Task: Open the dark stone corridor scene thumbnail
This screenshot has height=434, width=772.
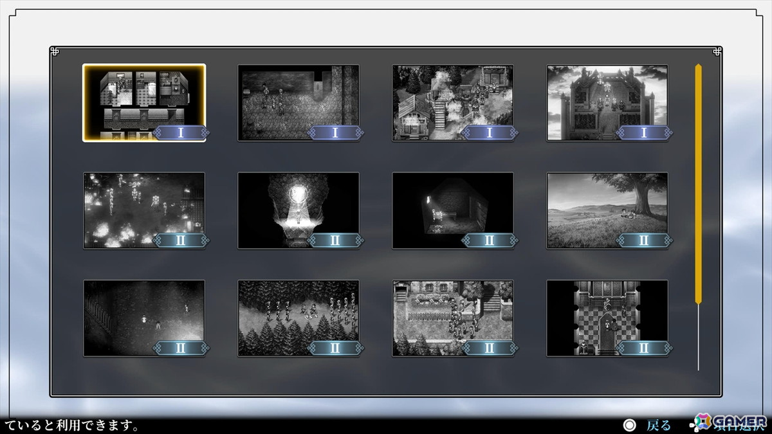Action: click(x=299, y=103)
